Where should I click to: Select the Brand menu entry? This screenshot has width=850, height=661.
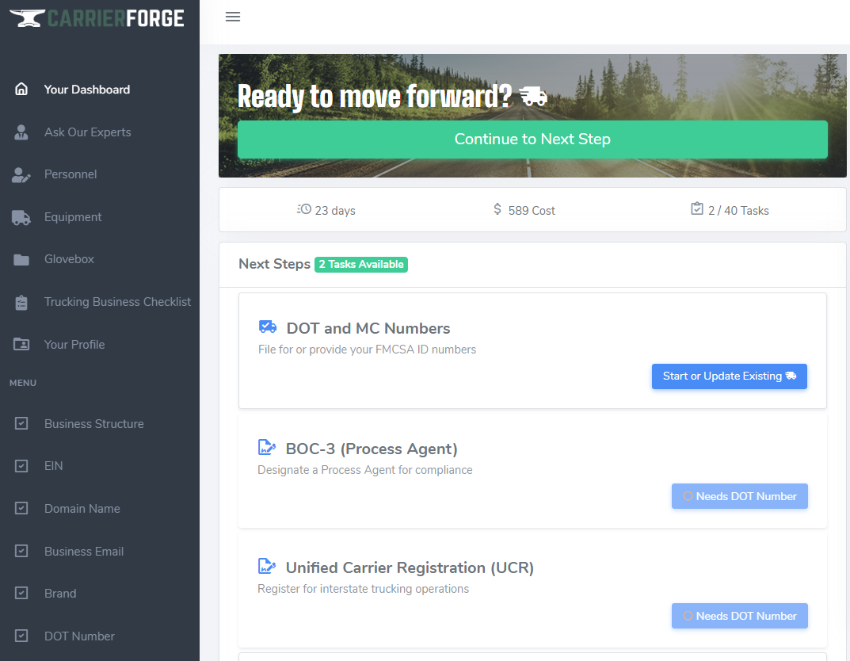pos(60,594)
